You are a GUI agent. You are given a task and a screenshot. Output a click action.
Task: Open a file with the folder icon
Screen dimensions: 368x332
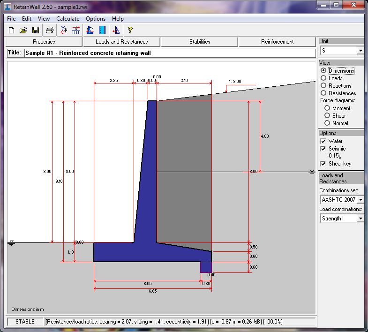23,30
